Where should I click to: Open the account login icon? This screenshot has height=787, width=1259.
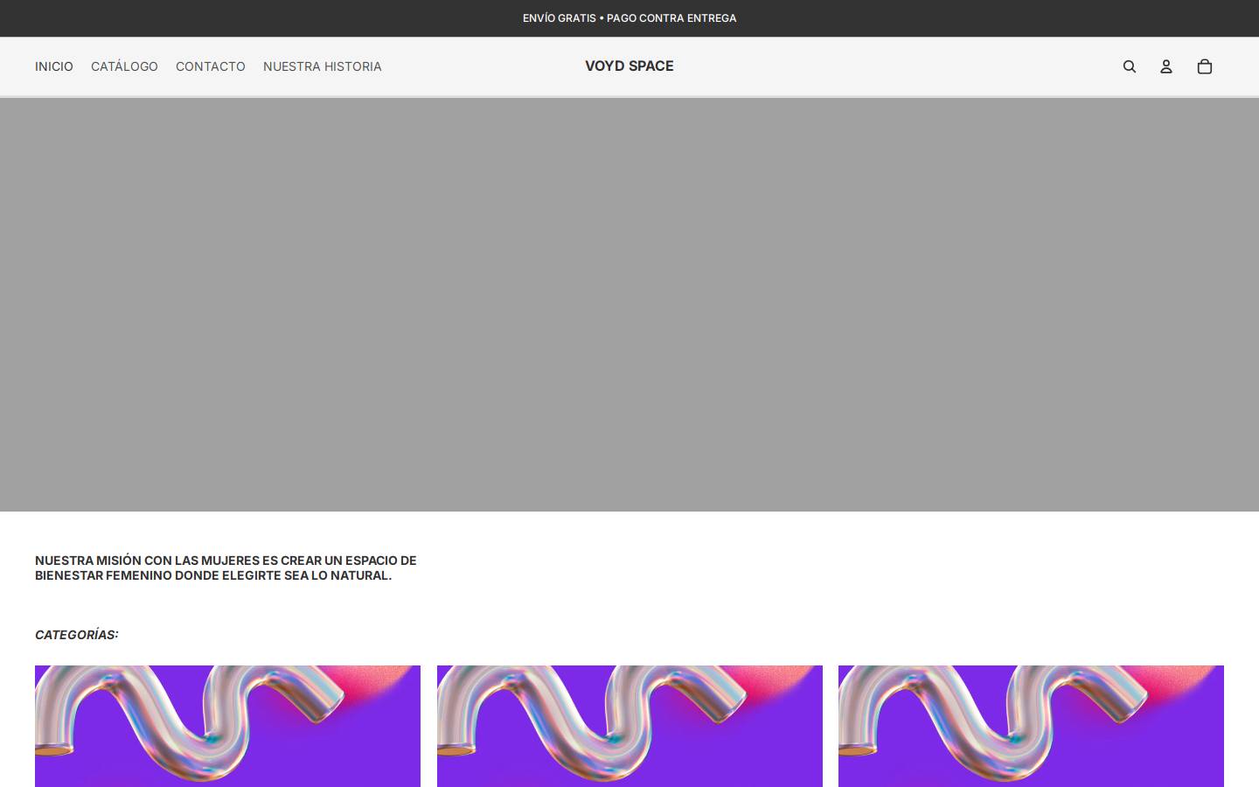point(1166,66)
